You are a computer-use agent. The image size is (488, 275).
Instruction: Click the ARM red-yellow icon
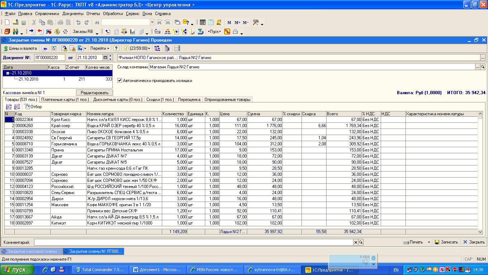coord(227,32)
